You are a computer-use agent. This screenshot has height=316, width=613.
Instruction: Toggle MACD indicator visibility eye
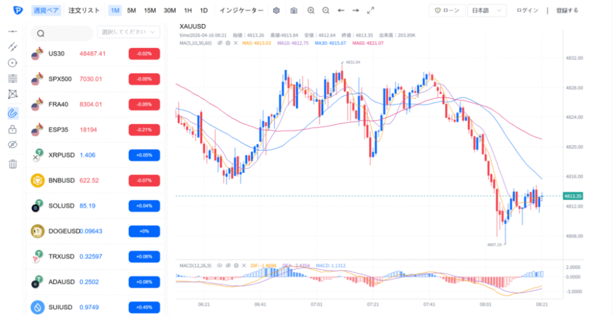[x=220, y=266]
